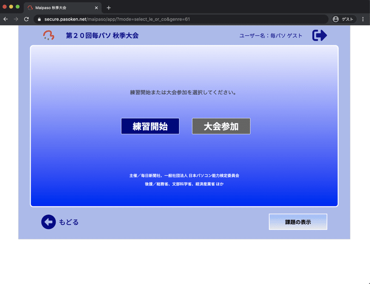Image resolution: width=370 pixels, height=284 pixels.
Task: Click the browser back arrow
Action: tap(6, 19)
